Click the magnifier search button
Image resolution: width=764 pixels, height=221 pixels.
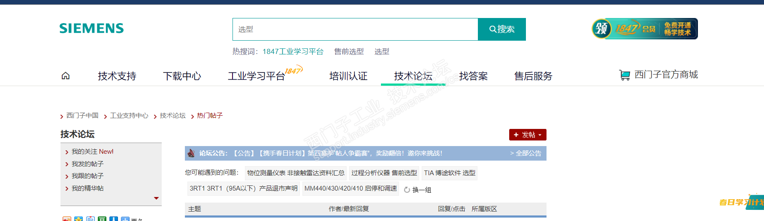coord(502,29)
